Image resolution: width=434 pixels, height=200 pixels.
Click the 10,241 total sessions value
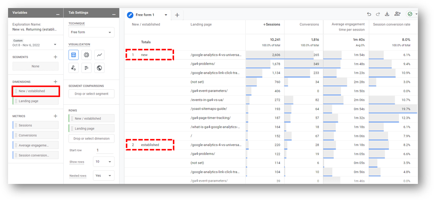click(275, 39)
